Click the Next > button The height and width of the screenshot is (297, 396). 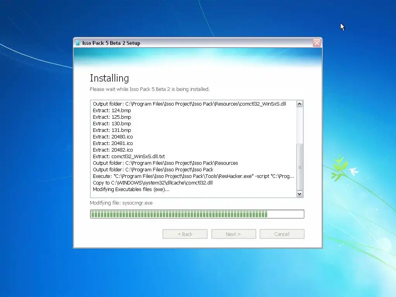click(x=233, y=234)
